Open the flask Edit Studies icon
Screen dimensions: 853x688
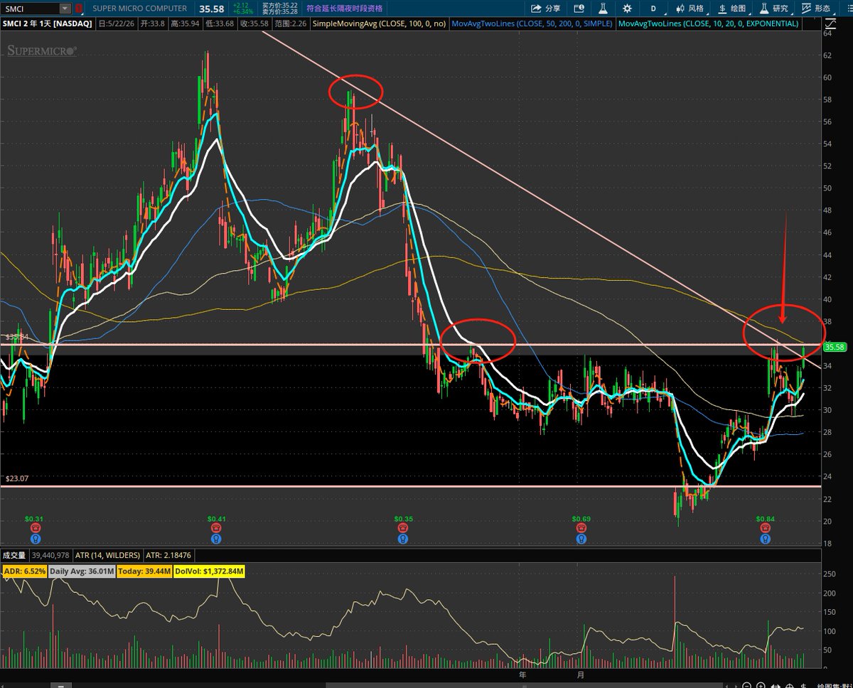pyautogui.click(x=603, y=9)
